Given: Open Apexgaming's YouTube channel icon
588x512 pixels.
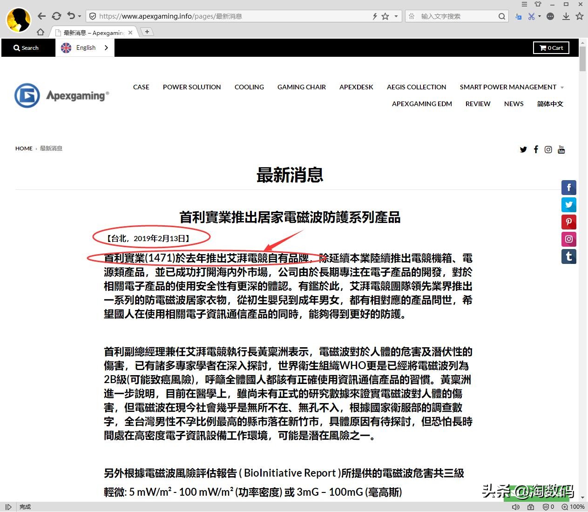Looking at the screenshot, I should [x=561, y=149].
